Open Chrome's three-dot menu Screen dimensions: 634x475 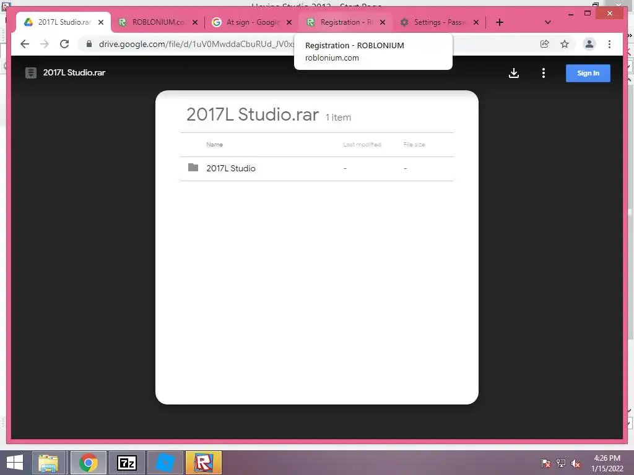click(x=609, y=44)
